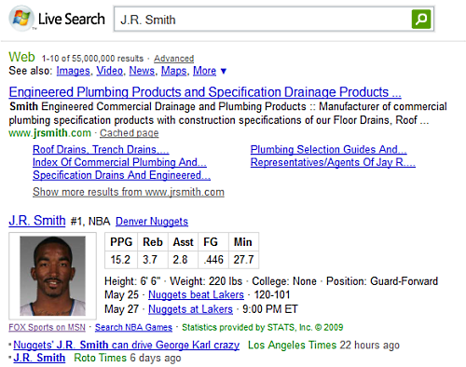Show more results from www.jrsmith.com
The width and height of the screenshot is (466, 367).
tap(129, 192)
